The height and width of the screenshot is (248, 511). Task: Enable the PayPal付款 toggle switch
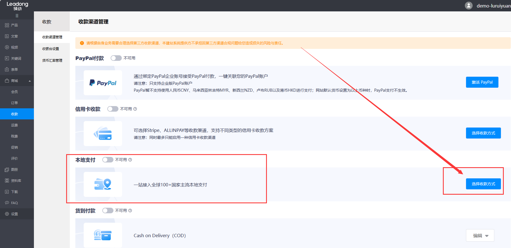tap(116, 58)
